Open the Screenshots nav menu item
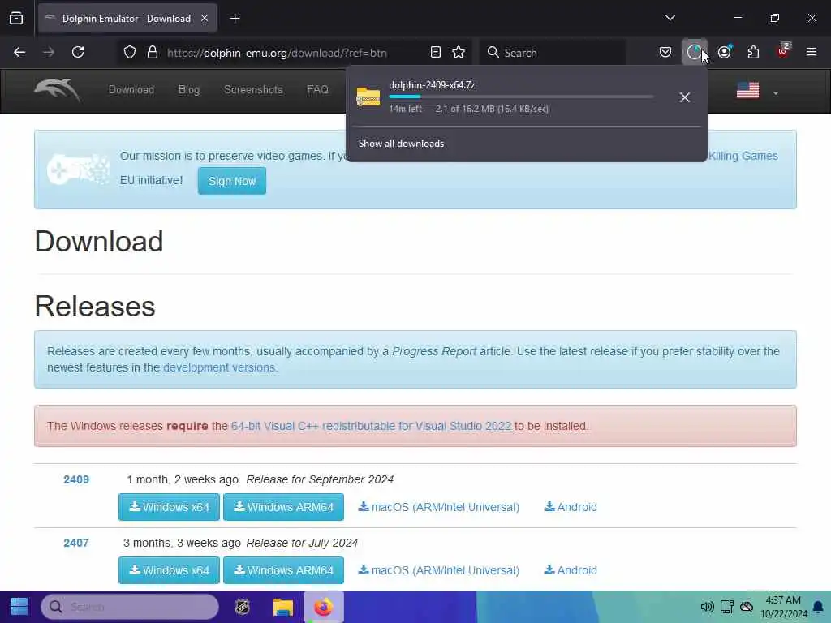This screenshot has width=831, height=623. pos(253,89)
